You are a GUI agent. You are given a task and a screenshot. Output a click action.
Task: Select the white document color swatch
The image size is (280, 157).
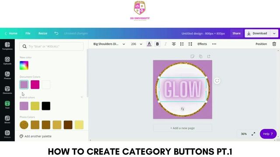click(46, 85)
